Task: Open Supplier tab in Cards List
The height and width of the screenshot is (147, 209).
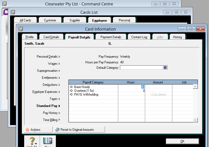Action: (x=75, y=20)
